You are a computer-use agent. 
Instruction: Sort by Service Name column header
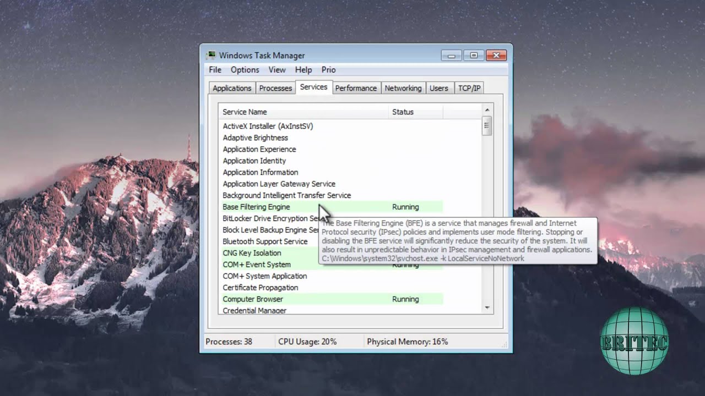pos(303,112)
